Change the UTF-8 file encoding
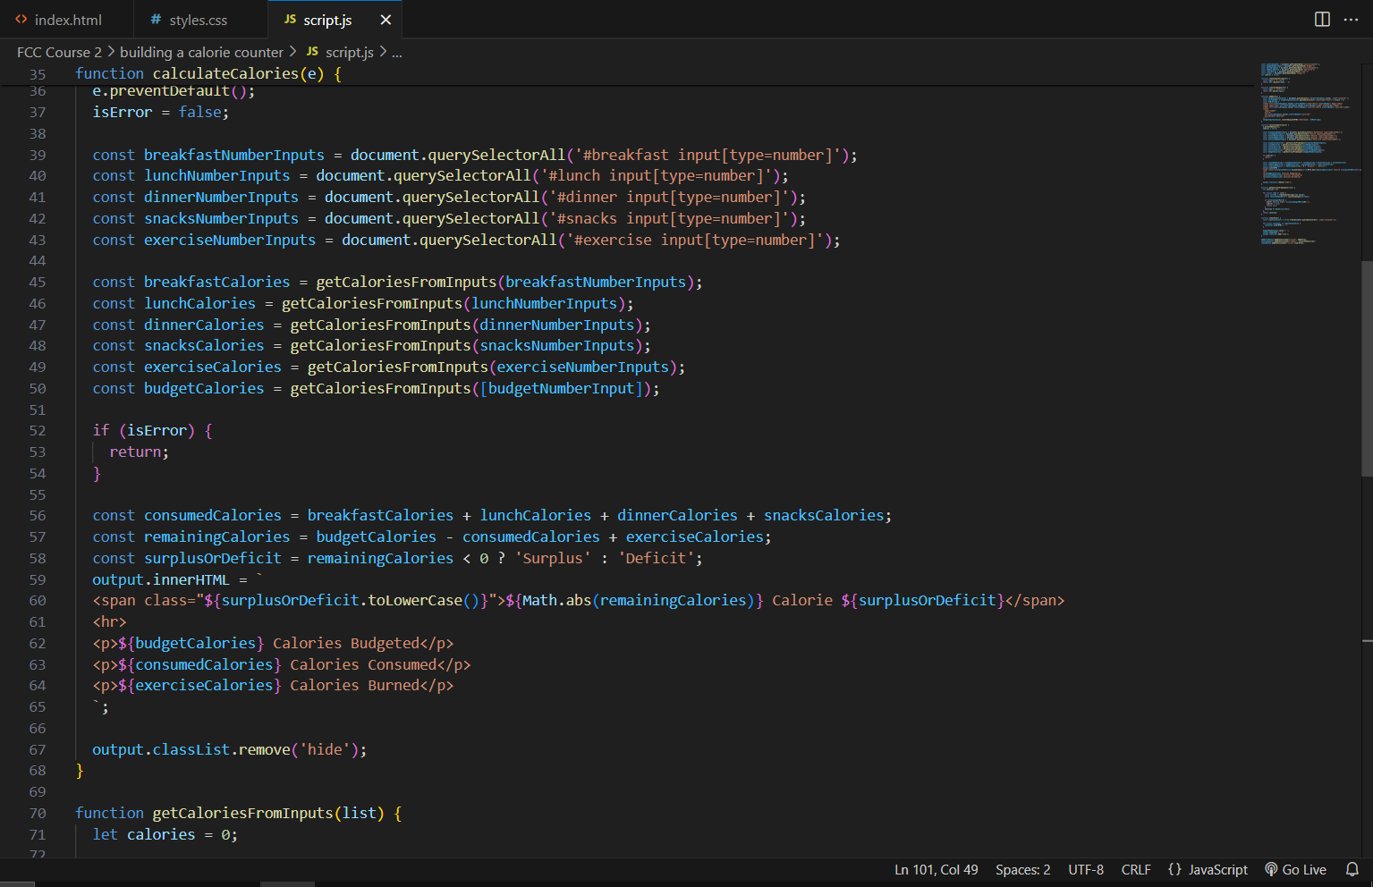The width and height of the screenshot is (1373, 887). click(x=1086, y=869)
